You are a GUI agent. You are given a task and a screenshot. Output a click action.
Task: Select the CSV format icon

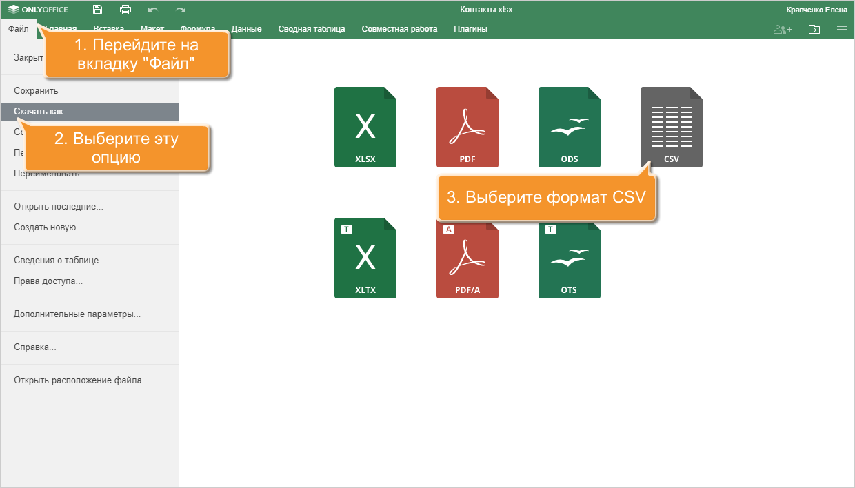click(x=672, y=127)
